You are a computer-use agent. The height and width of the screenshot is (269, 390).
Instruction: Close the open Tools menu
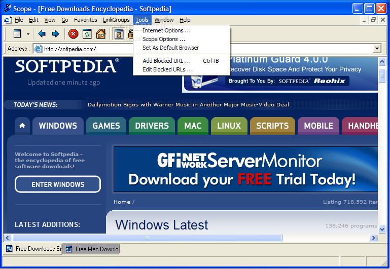point(142,20)
